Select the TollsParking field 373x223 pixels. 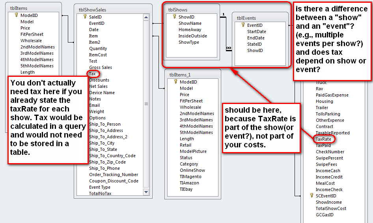point(328,114)
